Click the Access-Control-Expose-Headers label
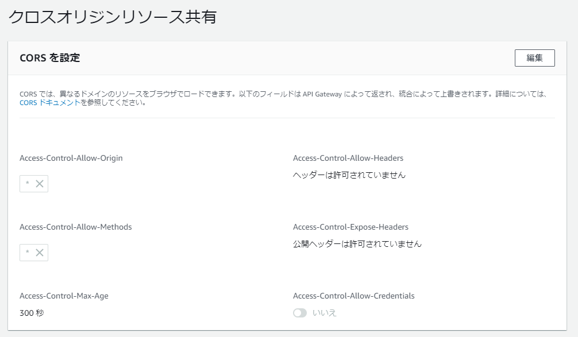The image size is (578, 337). tap(350, 227)
